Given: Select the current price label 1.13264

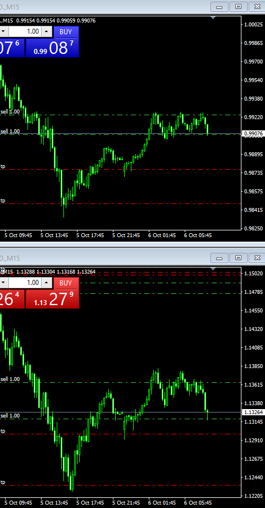Looking at the screenshot, I should 253,412.
